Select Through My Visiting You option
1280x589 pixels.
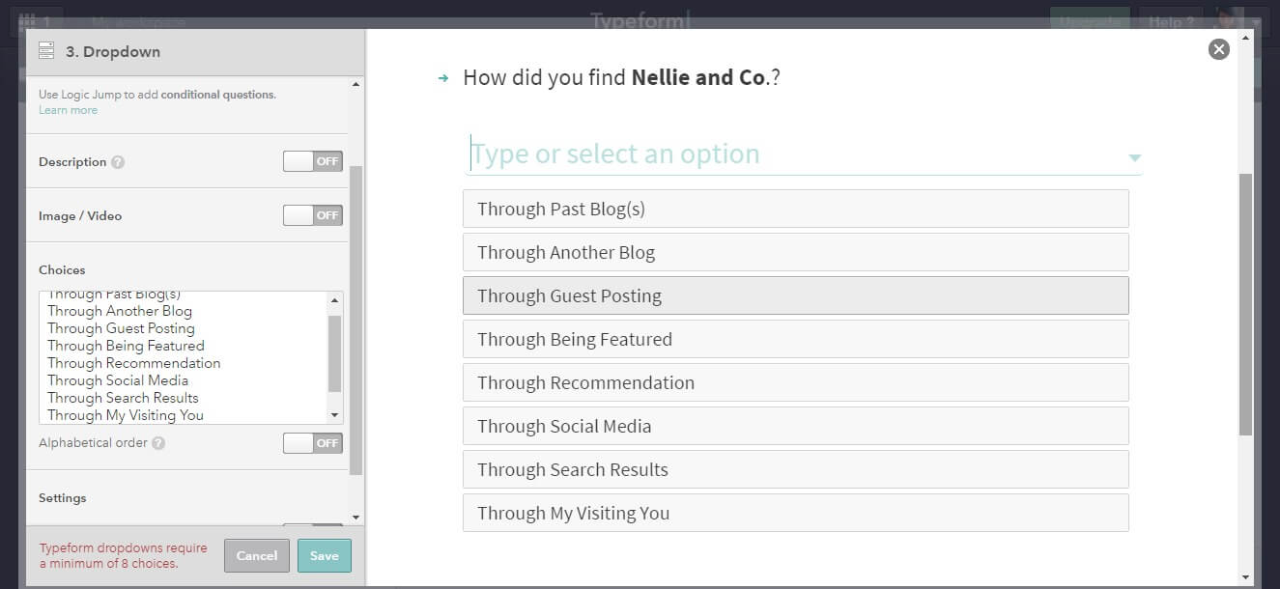click(796, 513)
